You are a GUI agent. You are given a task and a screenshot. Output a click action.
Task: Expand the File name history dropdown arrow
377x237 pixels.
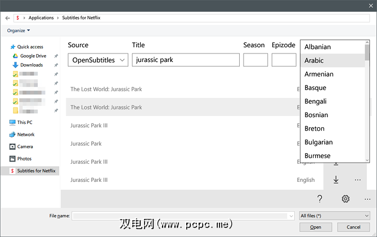(291, 216)
